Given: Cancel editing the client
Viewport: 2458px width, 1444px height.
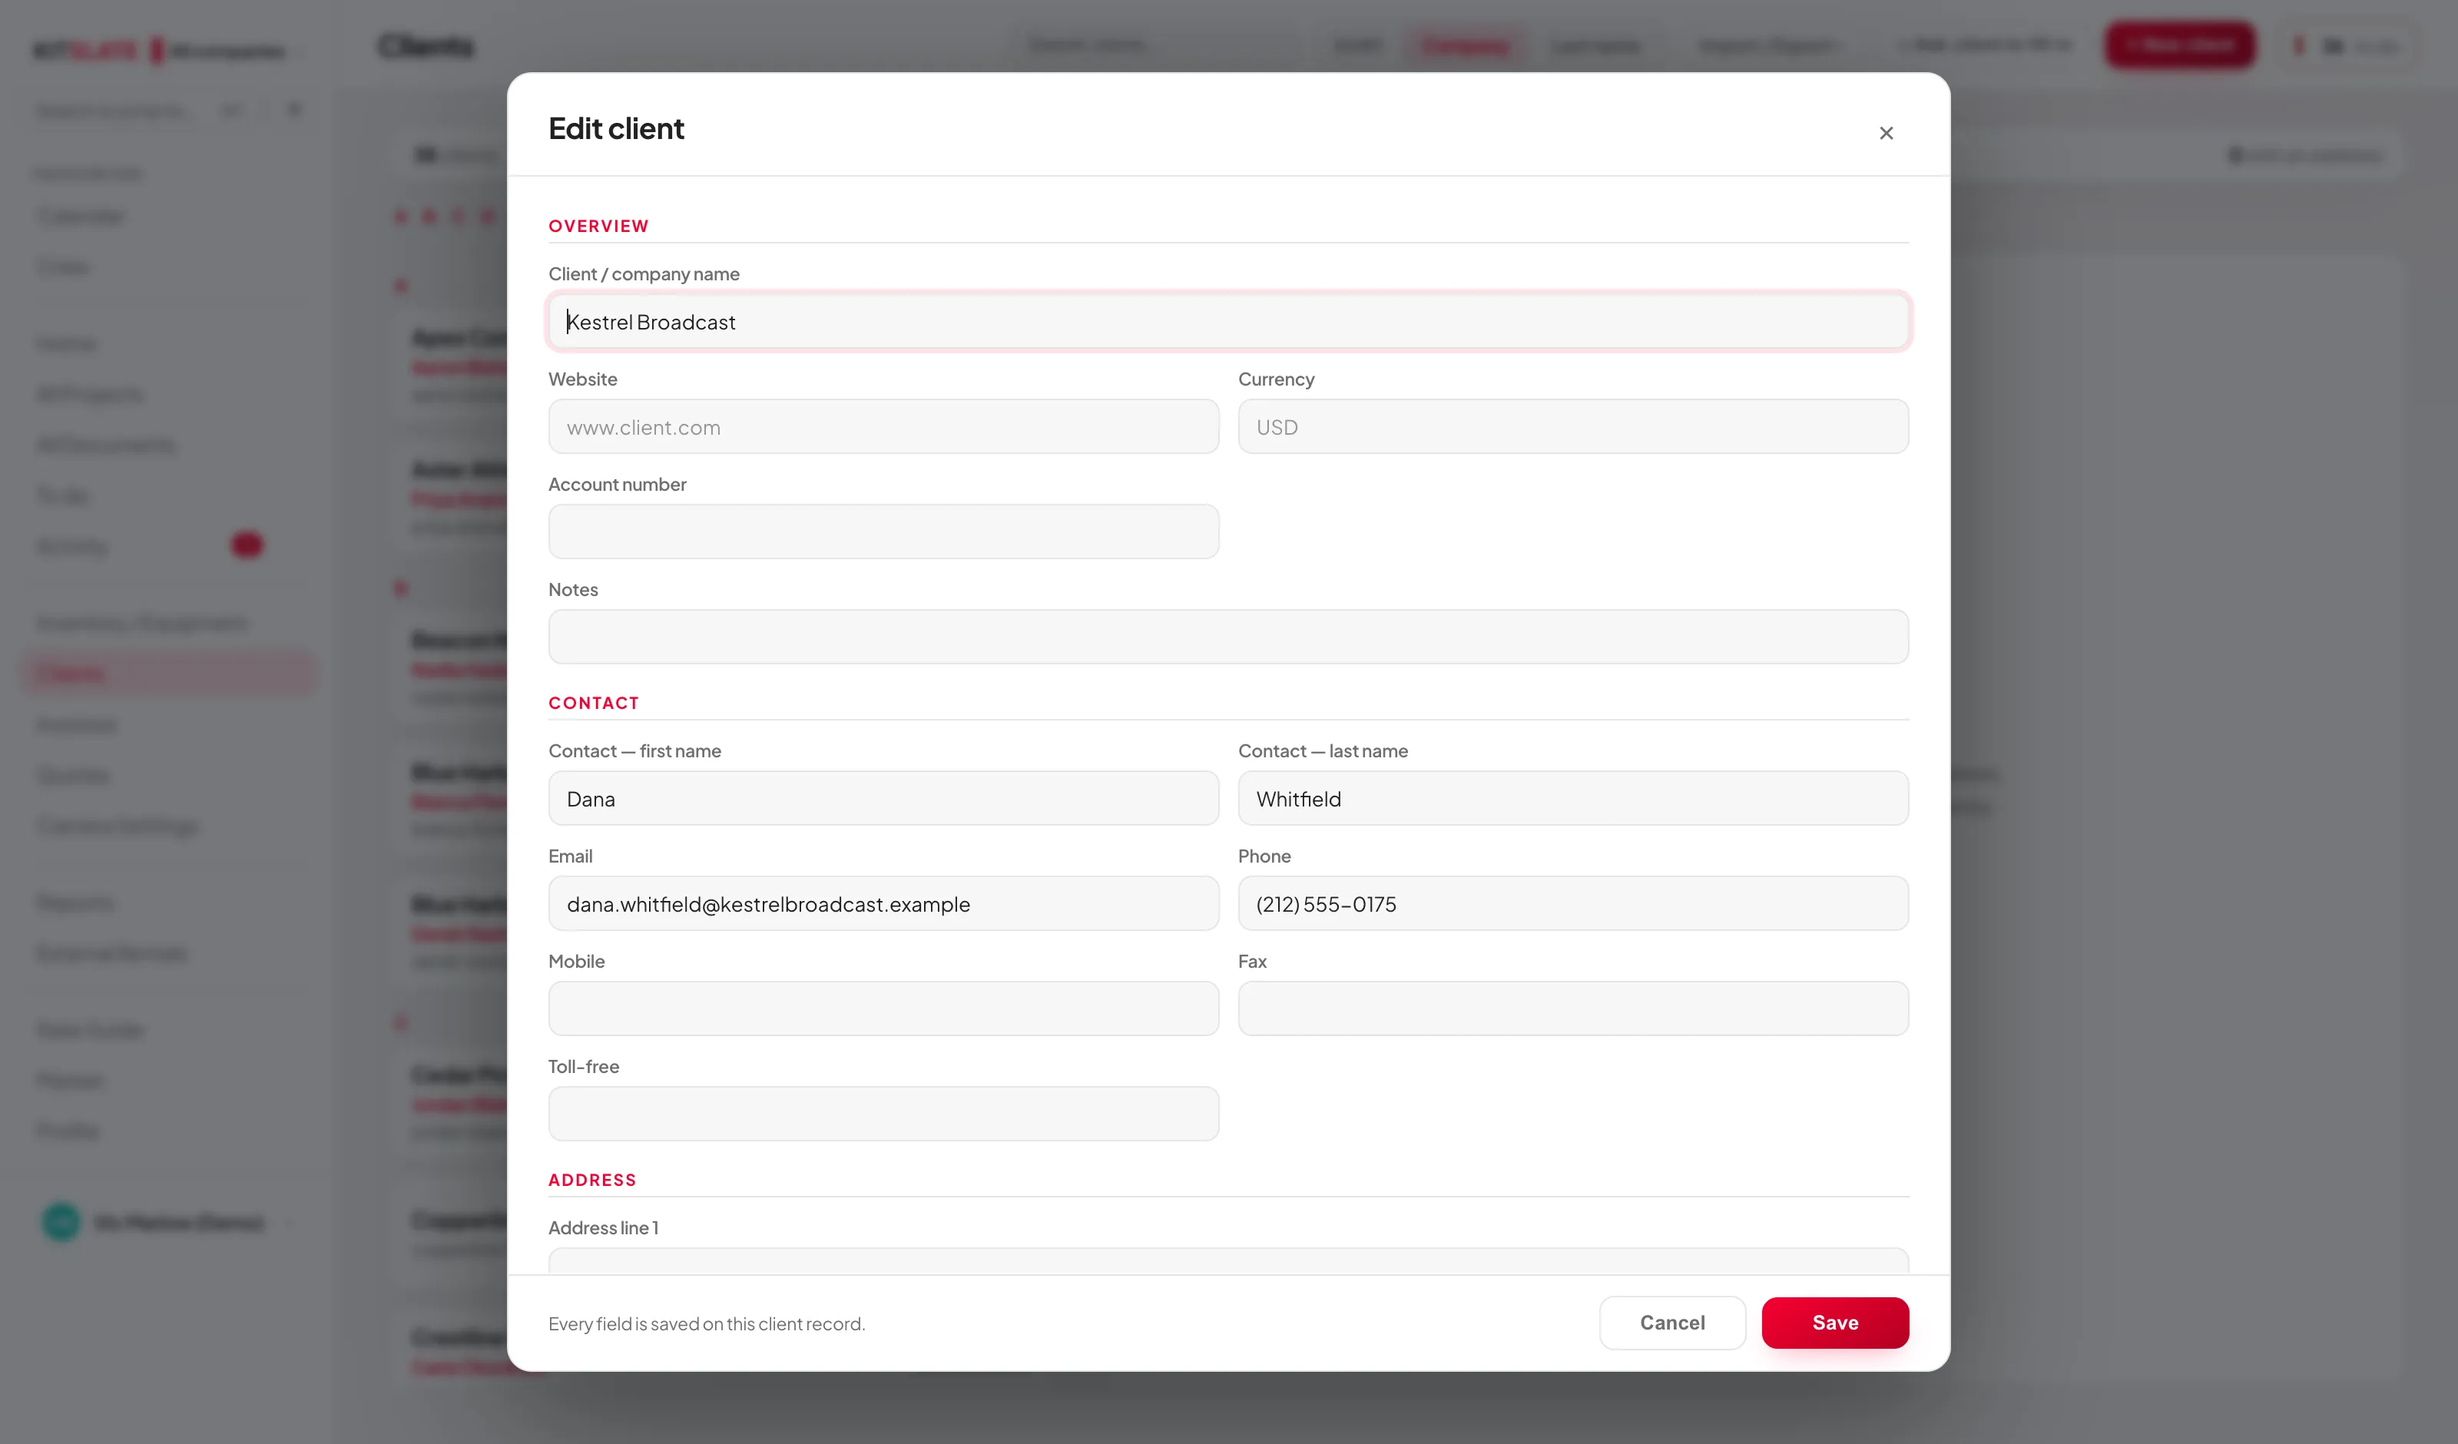Looking at the screenshot, I should coord(1672,1323).
